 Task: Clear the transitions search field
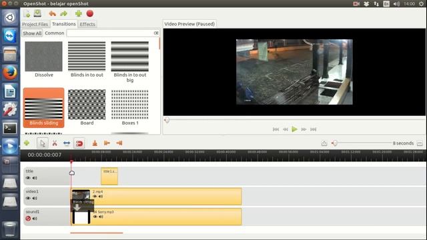tap(156, 33)
